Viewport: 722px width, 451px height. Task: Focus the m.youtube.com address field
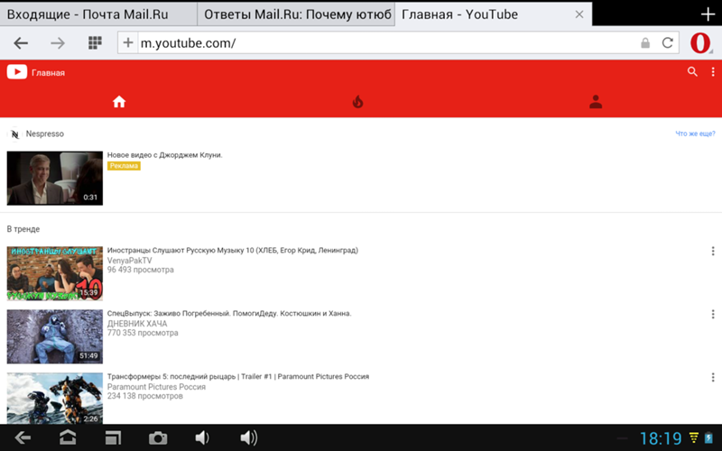(387, 42)
